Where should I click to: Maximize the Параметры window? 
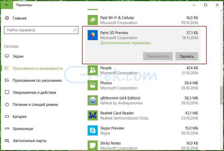tap(206, 5)
